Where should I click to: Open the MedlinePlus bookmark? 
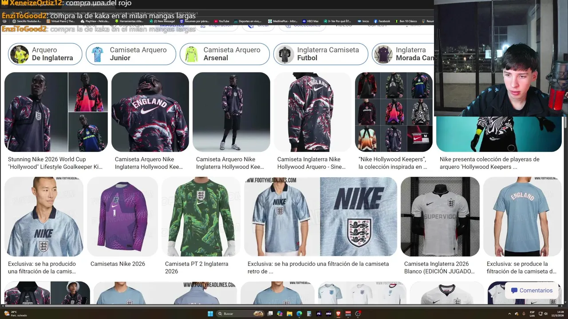[283, 21]
